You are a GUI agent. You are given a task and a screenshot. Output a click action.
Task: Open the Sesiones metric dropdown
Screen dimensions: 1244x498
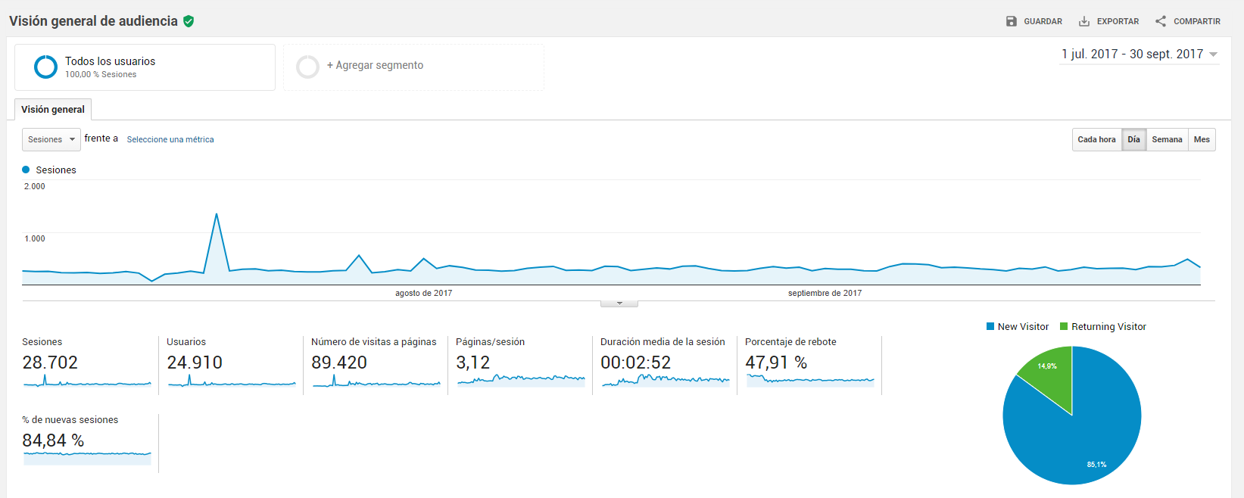[51, 139]
